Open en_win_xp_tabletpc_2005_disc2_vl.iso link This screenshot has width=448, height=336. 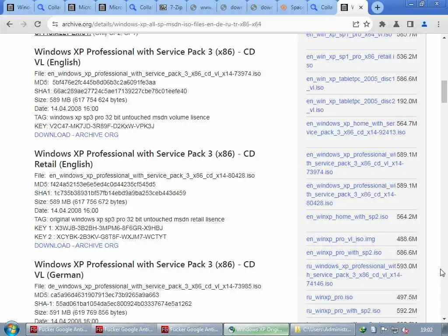[x=350, y=105]
